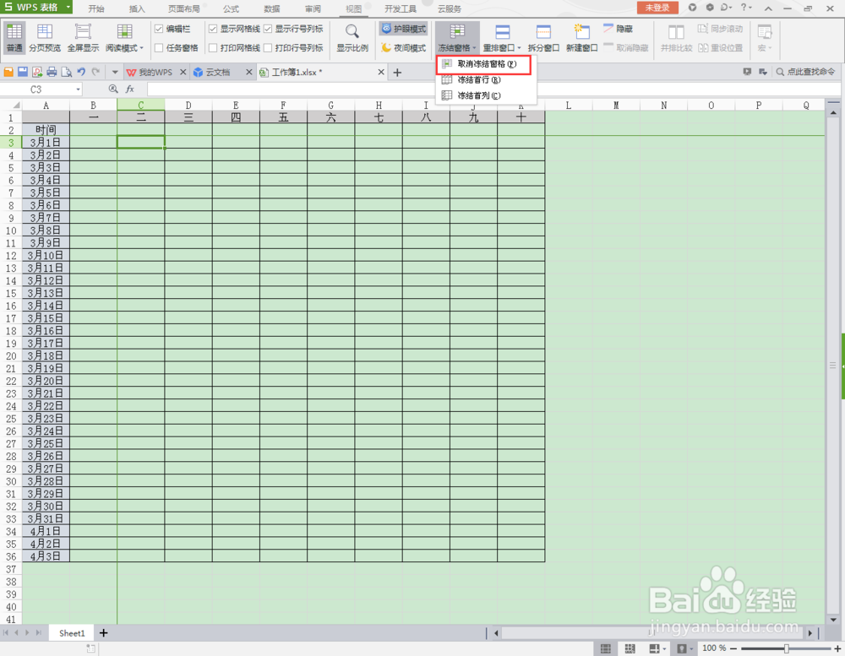The image size is (845, 656).
Task: Uncheck 显示网格线 show gridlines
Action: pos(213,29)
